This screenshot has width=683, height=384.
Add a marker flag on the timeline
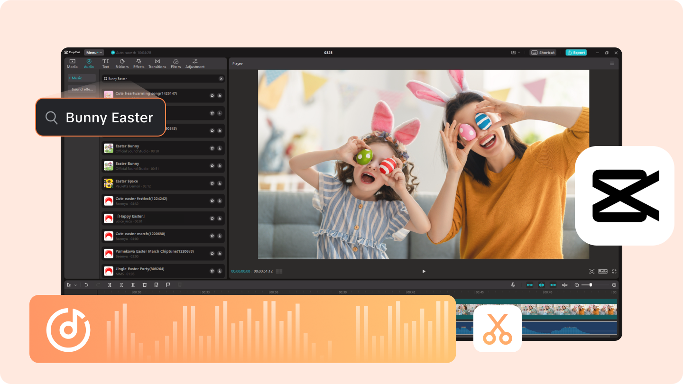(x=168, y=285)
